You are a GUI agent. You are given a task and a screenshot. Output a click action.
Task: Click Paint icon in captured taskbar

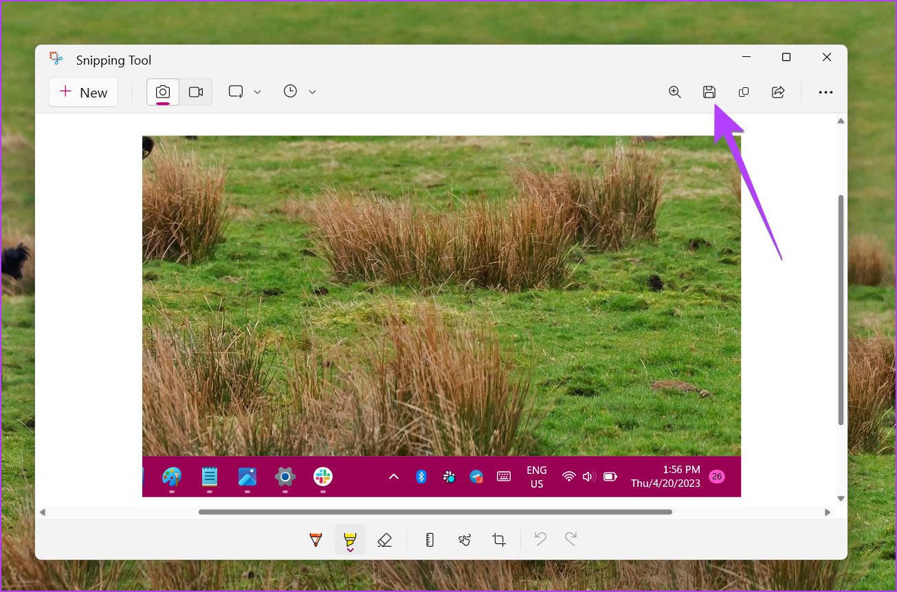click(x=172, y=477)
